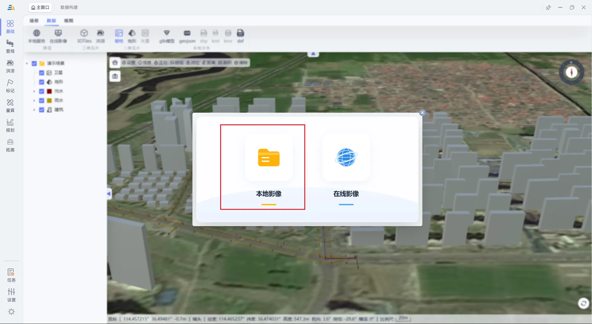The width and height of the screenshot is (592, 324).
Task: Click the compass in the map view
Action: pyautogui.click(x=572, y=72)
